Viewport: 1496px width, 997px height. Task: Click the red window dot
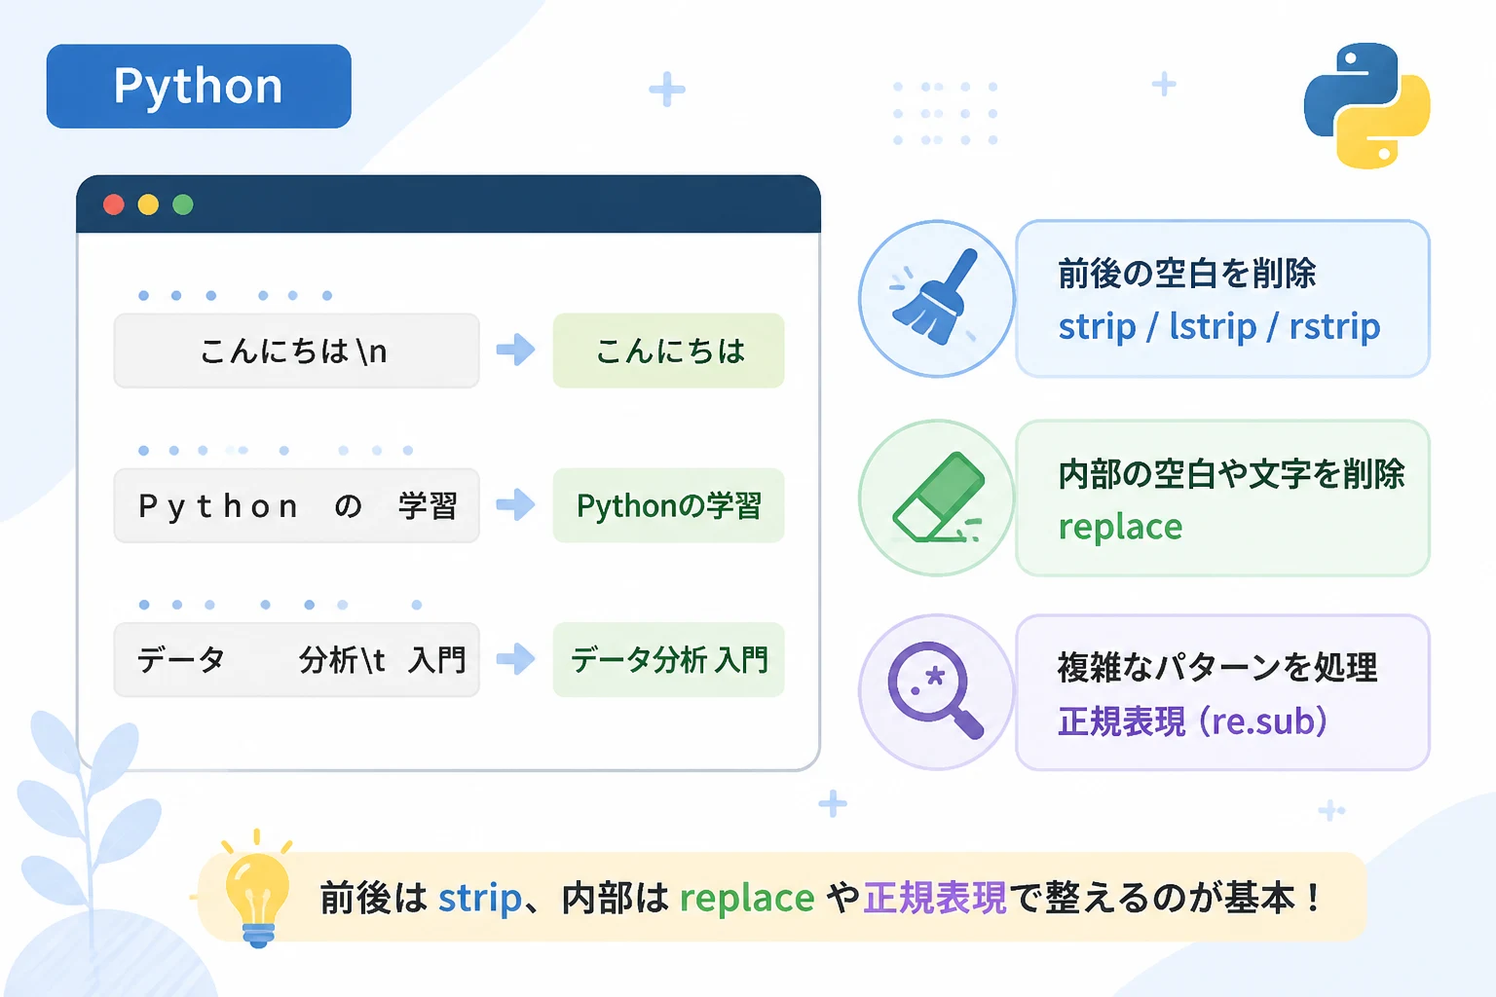114,204
